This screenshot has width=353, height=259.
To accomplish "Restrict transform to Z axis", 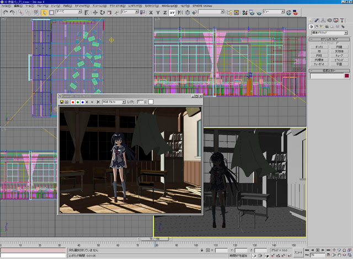I will pos(165,13).
